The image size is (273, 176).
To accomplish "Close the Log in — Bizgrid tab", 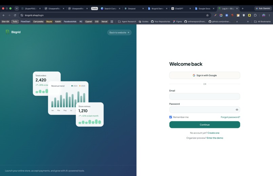I will click(237, 8).
